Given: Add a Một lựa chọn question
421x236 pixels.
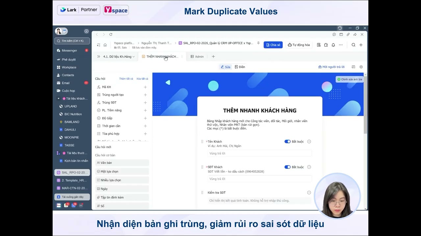Looking at the screenshot, I should pos(122,171).
